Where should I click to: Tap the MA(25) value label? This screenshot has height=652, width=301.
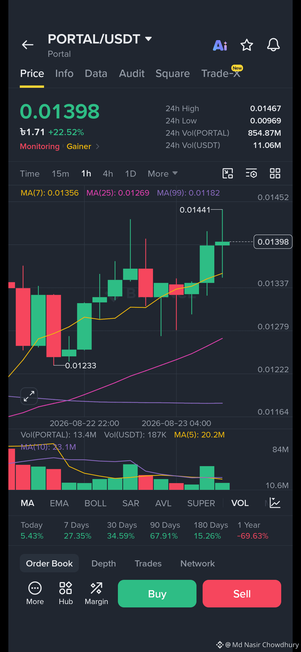click(x=118, y=193)
